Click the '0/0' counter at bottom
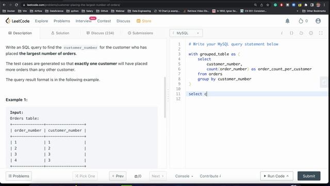This screenshot has height=186, width=330. pos(138,176)
